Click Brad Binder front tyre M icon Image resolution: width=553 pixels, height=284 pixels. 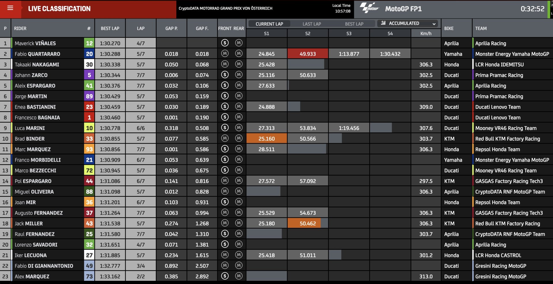(x=225, y=138)
